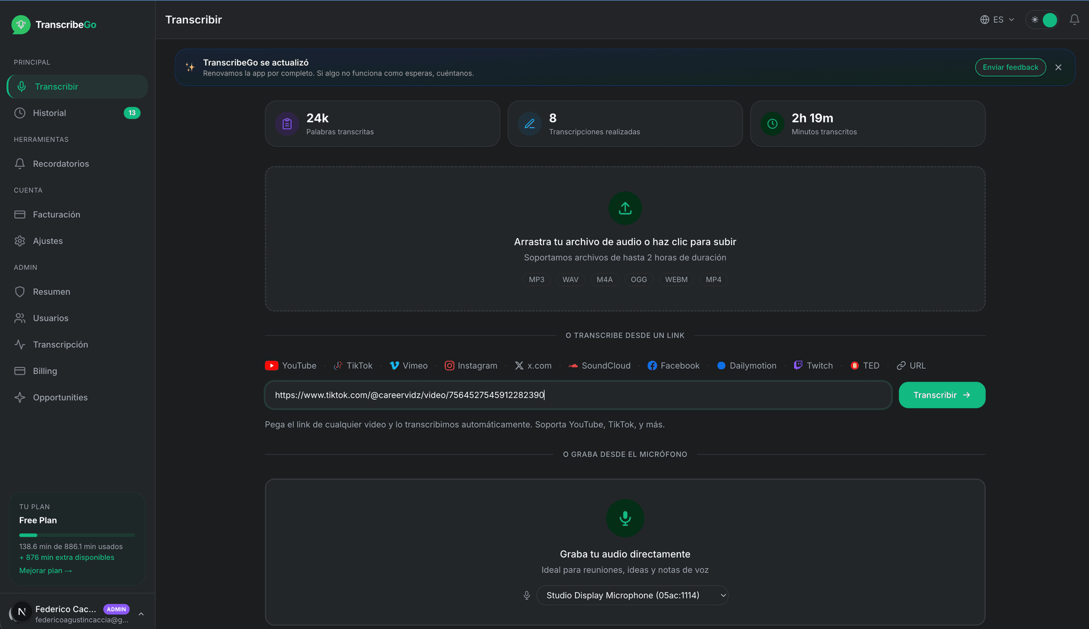Click the upload arrow icon
This screenshot has width=1089, height=629.
[x=625, y=208]
